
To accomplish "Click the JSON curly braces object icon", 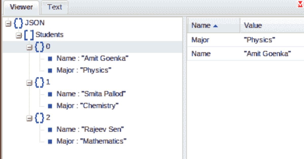I will pos(18,23).
